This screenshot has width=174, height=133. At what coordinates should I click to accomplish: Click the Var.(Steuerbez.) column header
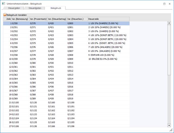[x=77, y=19]
